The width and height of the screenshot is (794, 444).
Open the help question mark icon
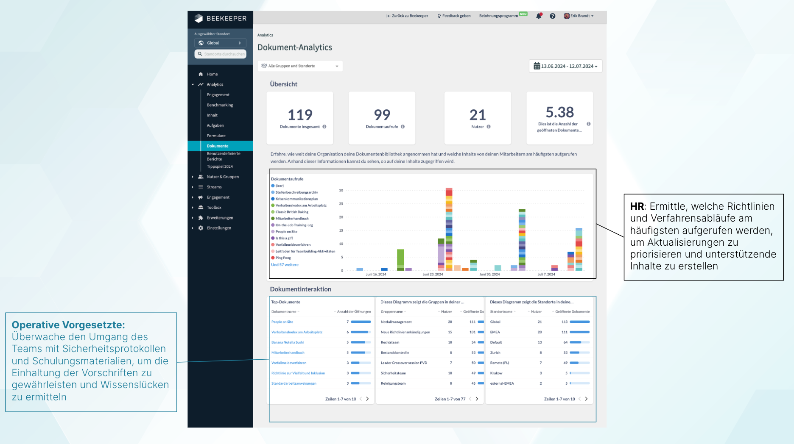tap(552, 16)
